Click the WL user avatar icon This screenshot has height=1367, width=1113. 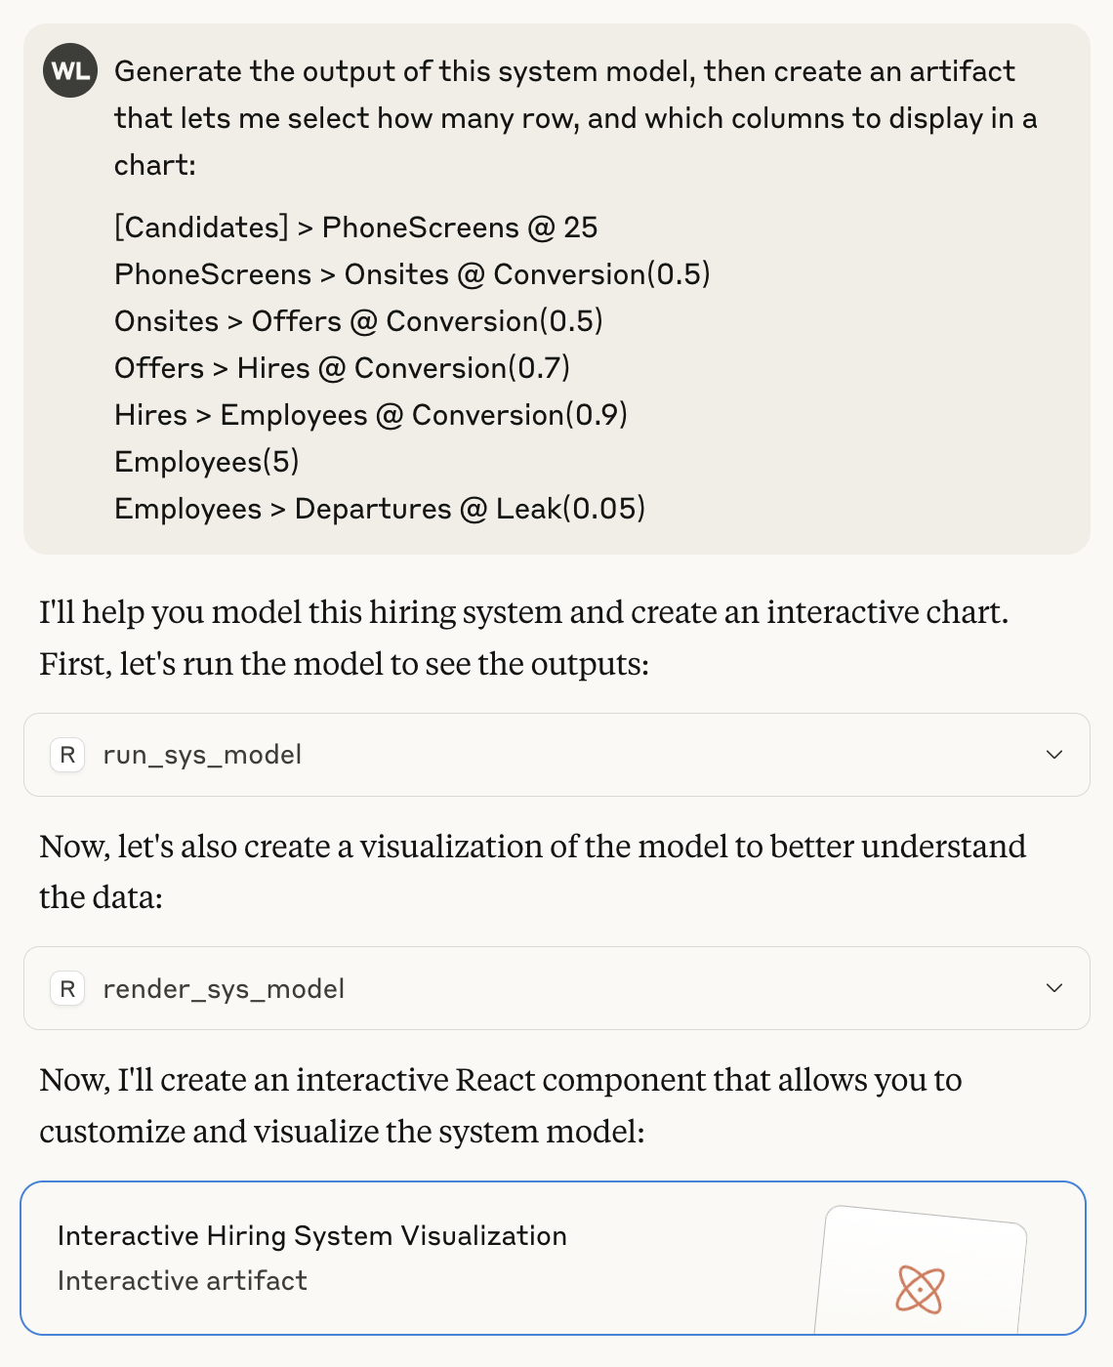point(66,70)
